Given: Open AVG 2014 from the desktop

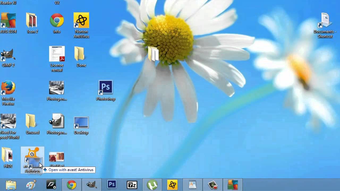Looking at the screenshot, I should click(x=8, y=20).
